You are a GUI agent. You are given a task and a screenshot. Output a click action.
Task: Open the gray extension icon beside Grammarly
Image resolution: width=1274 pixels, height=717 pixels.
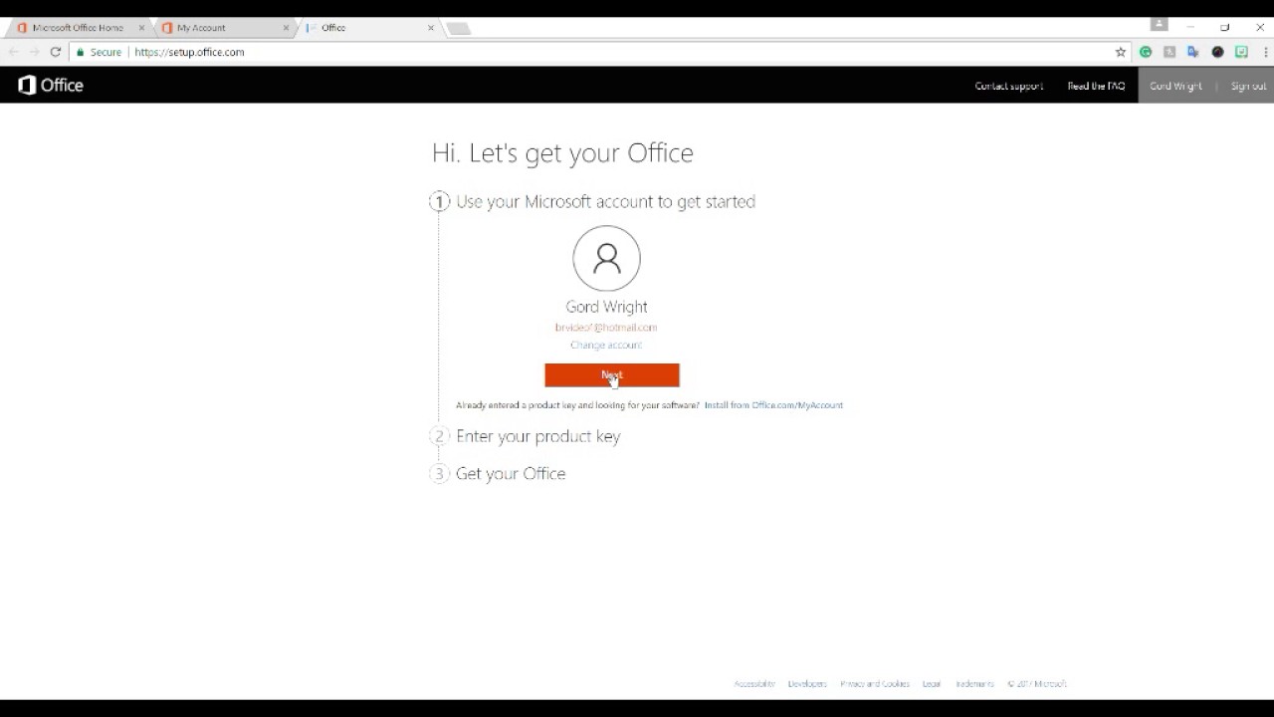[x=1169, y=52]
